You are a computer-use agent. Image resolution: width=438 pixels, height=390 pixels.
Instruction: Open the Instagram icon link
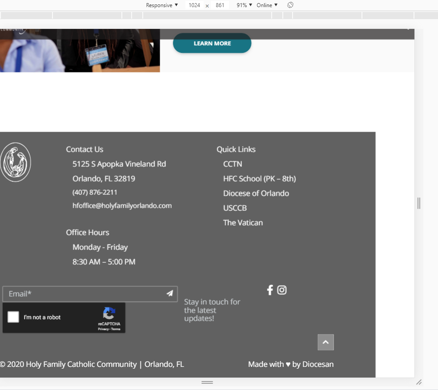coord(282,290)
